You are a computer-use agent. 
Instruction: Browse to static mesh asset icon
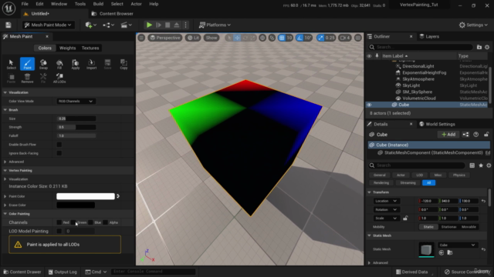[x=450, y=252]
